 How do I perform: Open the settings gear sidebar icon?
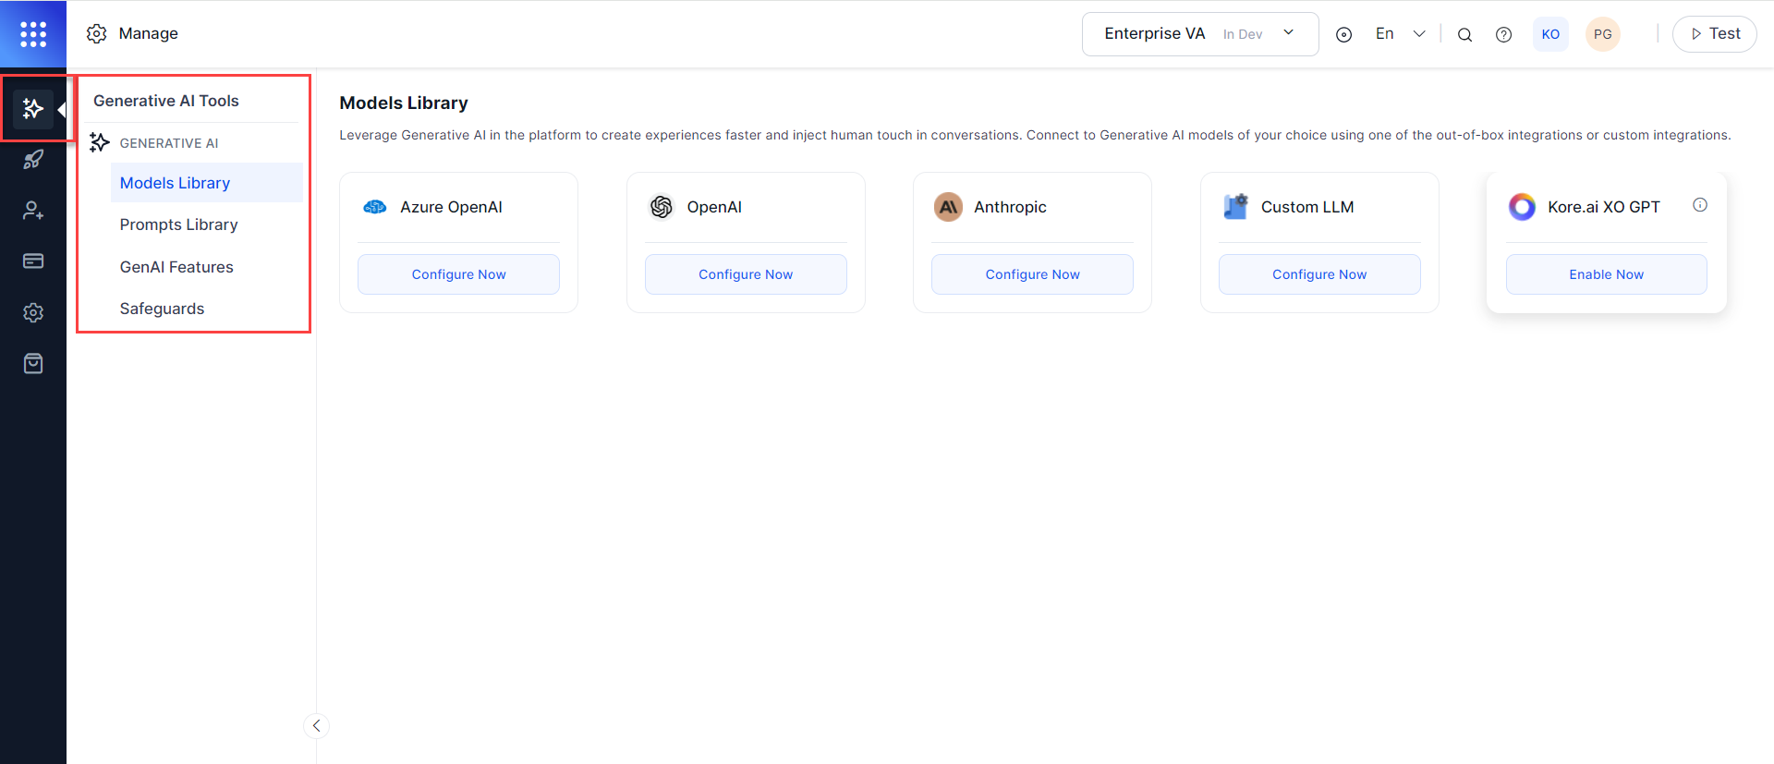click(x=33, y=312)
